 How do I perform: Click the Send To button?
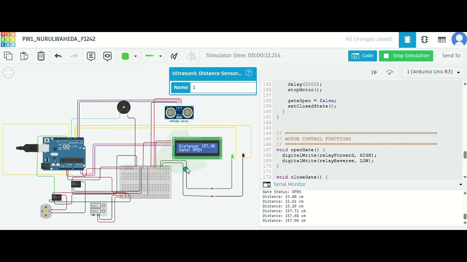[451, 56]
